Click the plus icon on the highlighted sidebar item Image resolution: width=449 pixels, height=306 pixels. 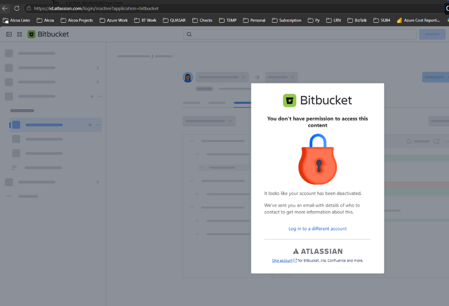[90, 125]
